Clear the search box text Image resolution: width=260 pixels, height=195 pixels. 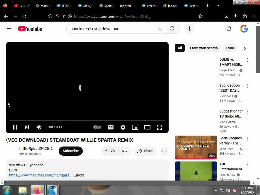(x=160, y=29)
